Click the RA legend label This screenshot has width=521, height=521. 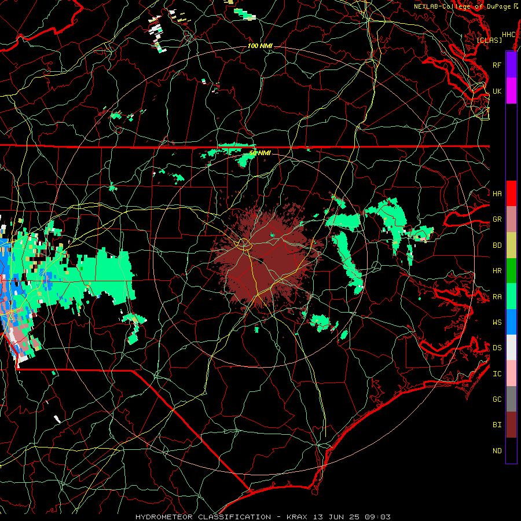click(497, 296)
